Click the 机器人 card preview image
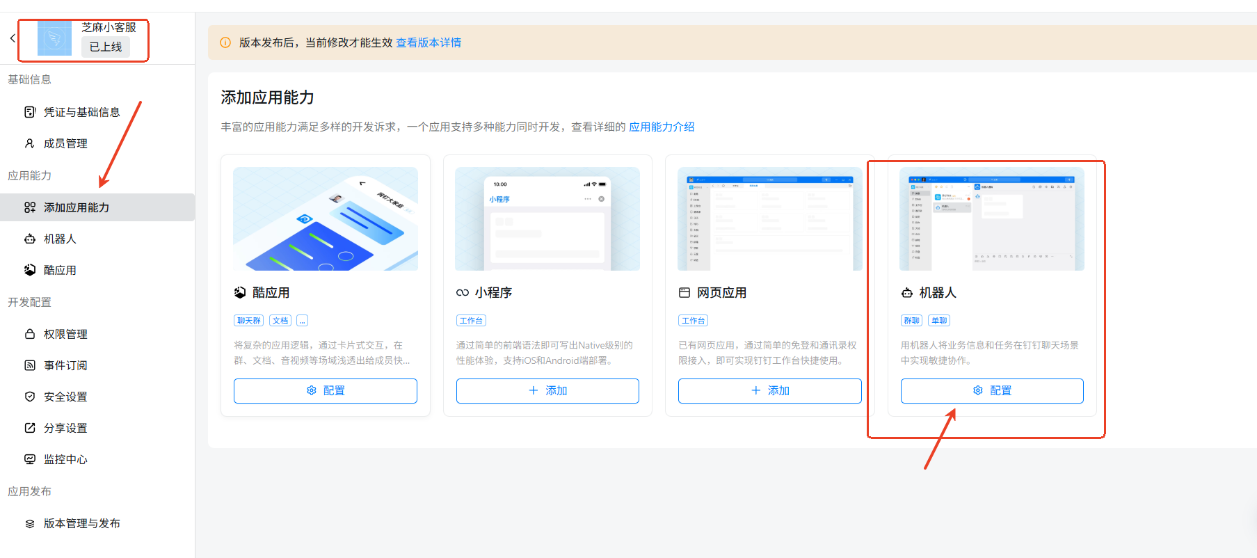This screenshot has height=558, width=1257. pyautogui.click(x=992, y=218)
